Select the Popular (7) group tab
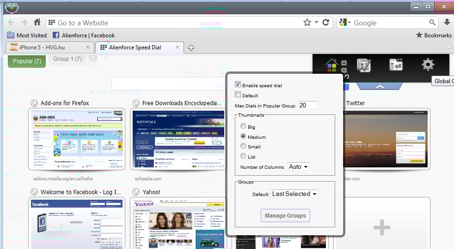The image size is (454, 249). pyautogui.click(x=27, y=61)
